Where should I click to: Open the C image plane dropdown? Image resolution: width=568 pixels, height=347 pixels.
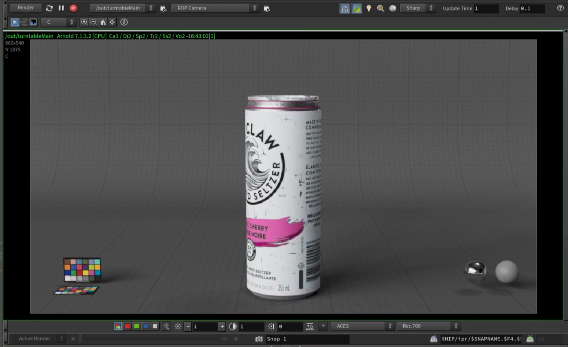coord(58,22)
